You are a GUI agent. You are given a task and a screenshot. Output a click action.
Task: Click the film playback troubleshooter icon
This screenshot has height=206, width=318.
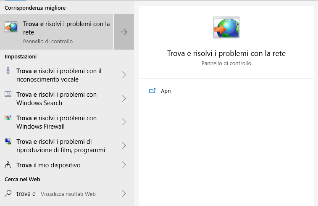[x=8, y=141]
